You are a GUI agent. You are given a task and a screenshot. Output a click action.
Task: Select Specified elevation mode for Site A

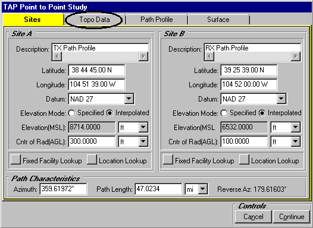point(71,113)
